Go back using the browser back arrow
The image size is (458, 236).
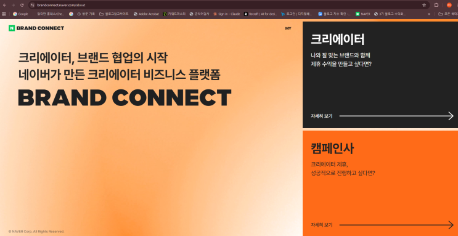(x=4, y=6)
